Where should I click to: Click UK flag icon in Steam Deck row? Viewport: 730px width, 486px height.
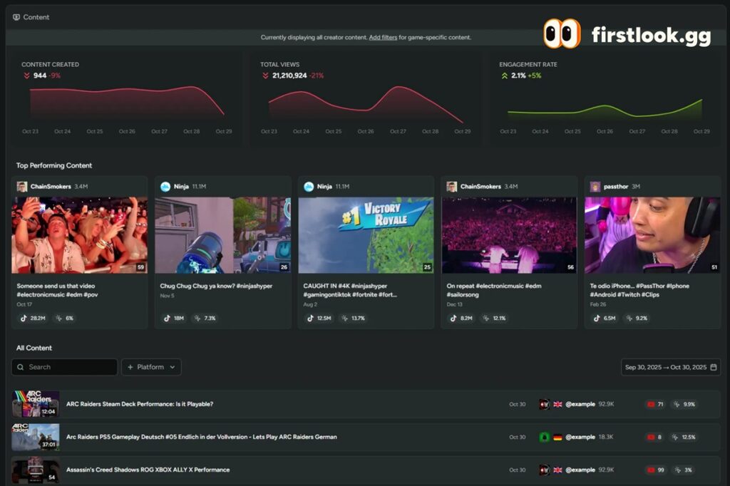click(557, 405)
